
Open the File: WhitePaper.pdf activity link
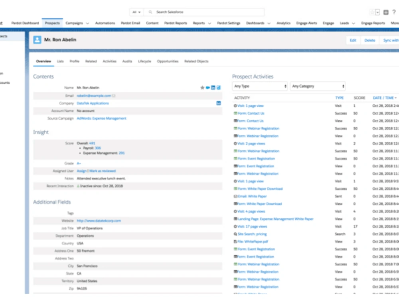[x=253, y=242]
